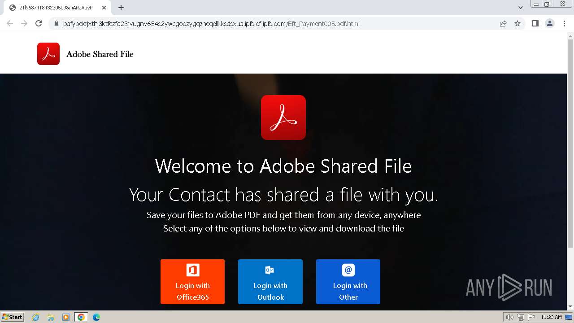Image resolution: width=574 pixels, height=323 pixels.
Task: Click the 'Welcome to Adobe Shared File' heading
Action: (283, 166)
